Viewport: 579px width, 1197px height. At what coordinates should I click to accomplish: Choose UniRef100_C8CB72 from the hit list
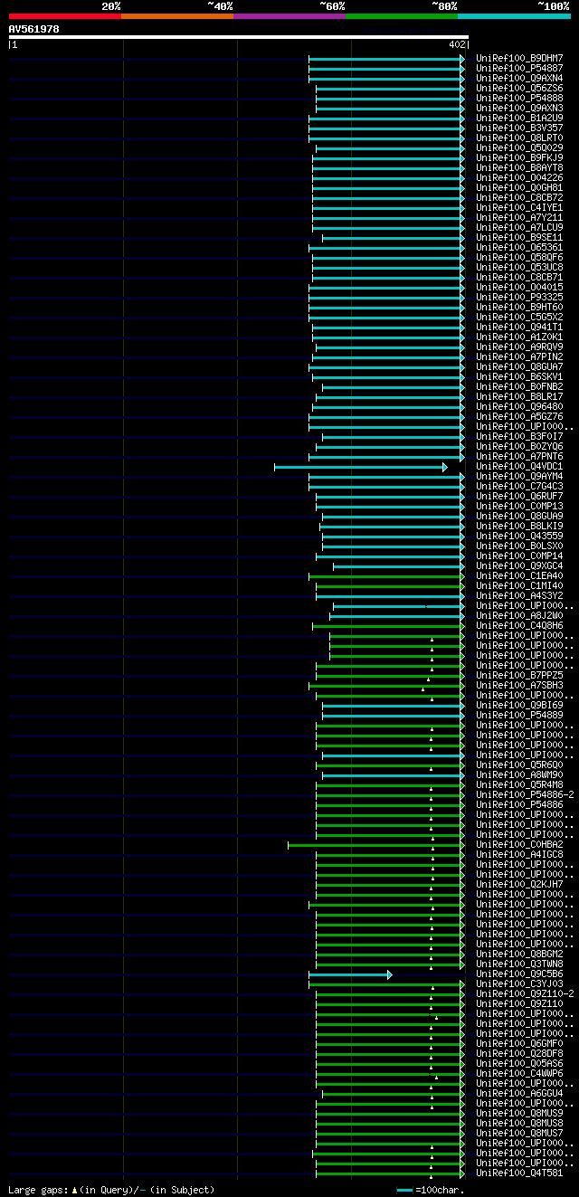tap(519, 197)
